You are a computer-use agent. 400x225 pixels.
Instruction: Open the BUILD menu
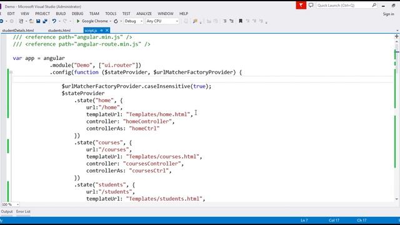point(61,14)
